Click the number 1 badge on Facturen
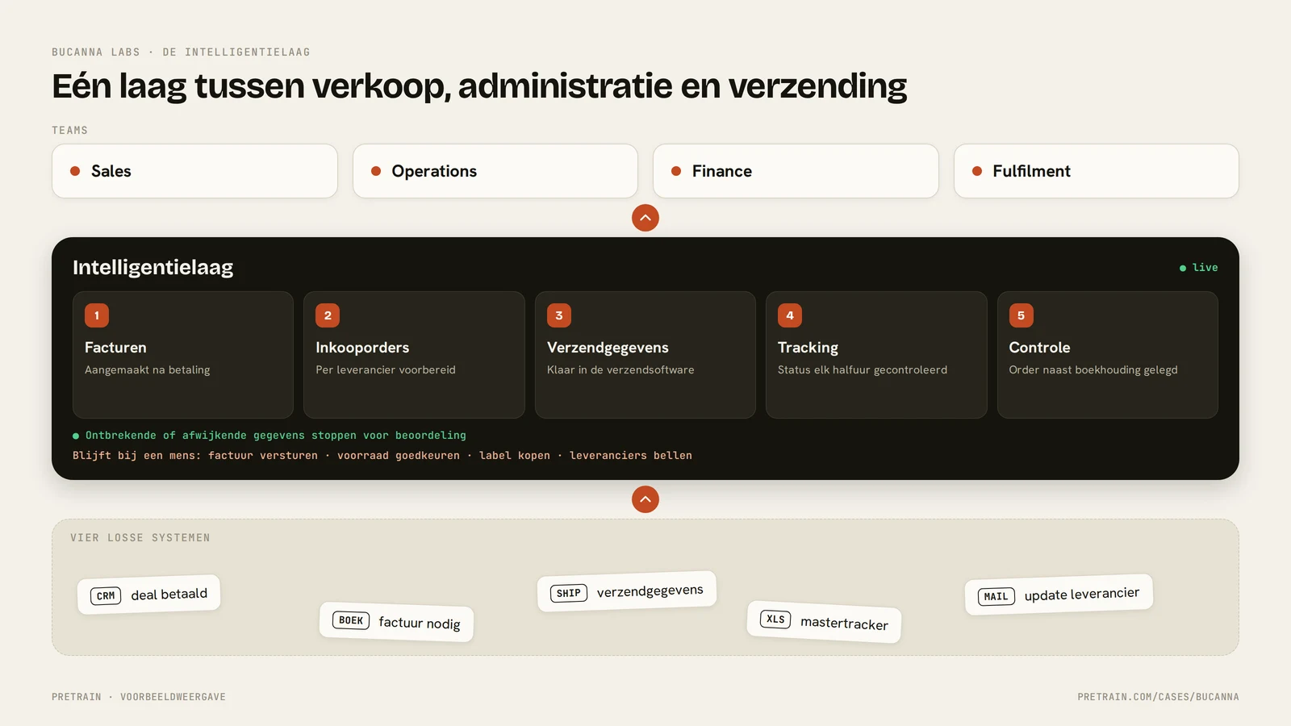This screenshot has height=726, width=1291. tap(97, 315)
